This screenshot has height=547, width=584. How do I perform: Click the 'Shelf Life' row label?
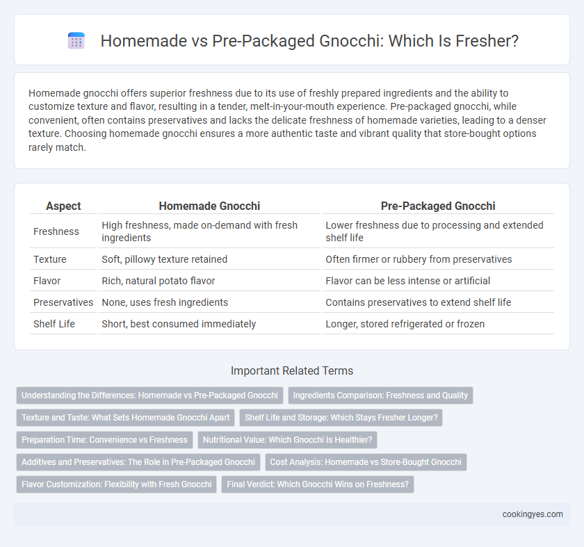54,324
